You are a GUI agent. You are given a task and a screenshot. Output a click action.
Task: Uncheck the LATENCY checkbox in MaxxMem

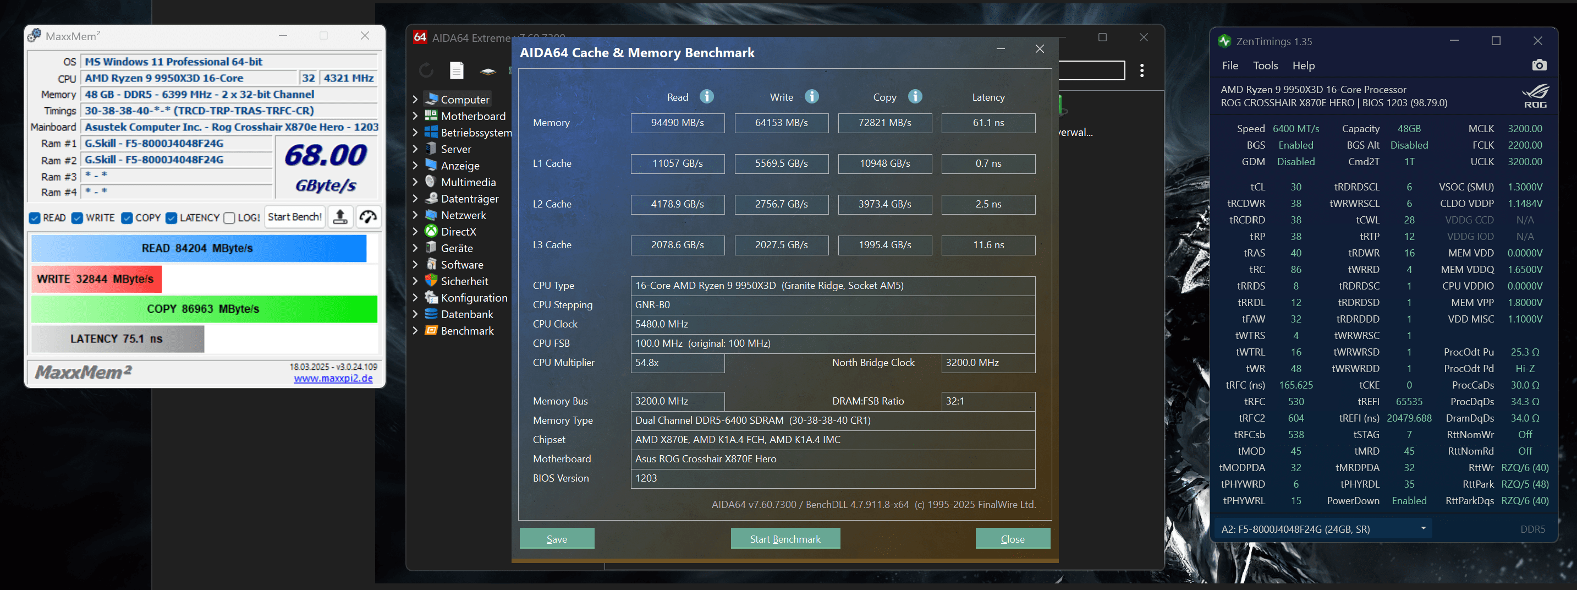click(172, 218)
